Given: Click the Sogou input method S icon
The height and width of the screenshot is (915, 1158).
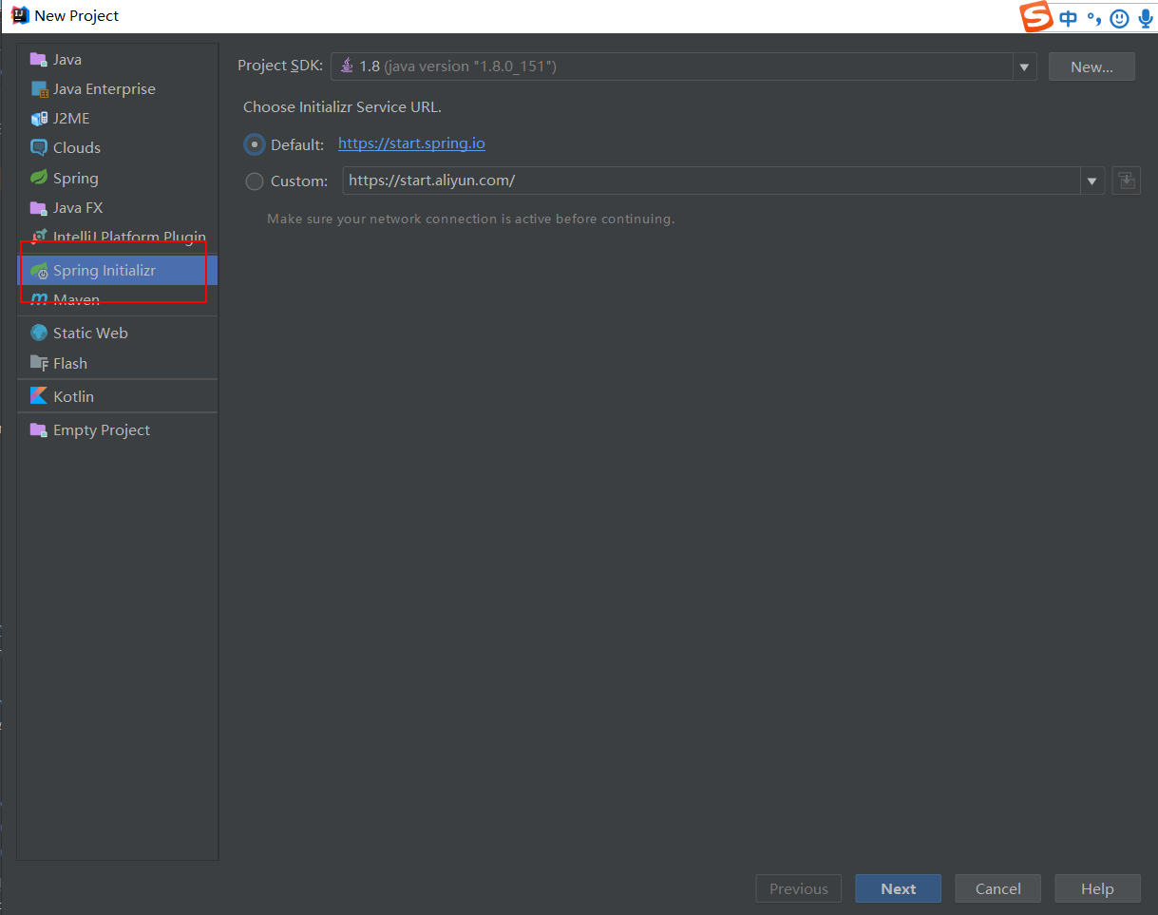Looking at the screenshot, I should pos(1037,16).
